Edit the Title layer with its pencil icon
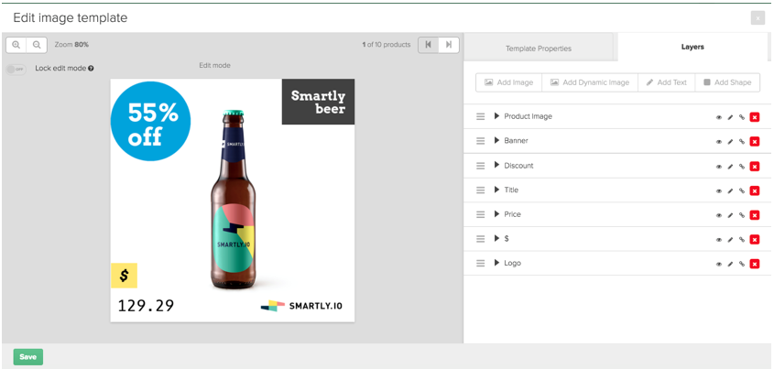Screen dimensions: 774x369 click(731, 191)
